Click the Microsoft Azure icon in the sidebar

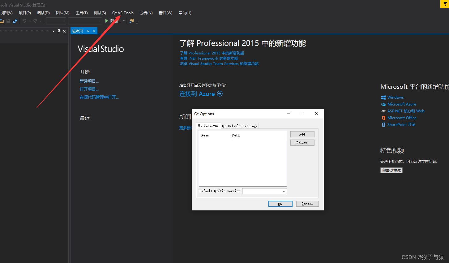[383, 104]
